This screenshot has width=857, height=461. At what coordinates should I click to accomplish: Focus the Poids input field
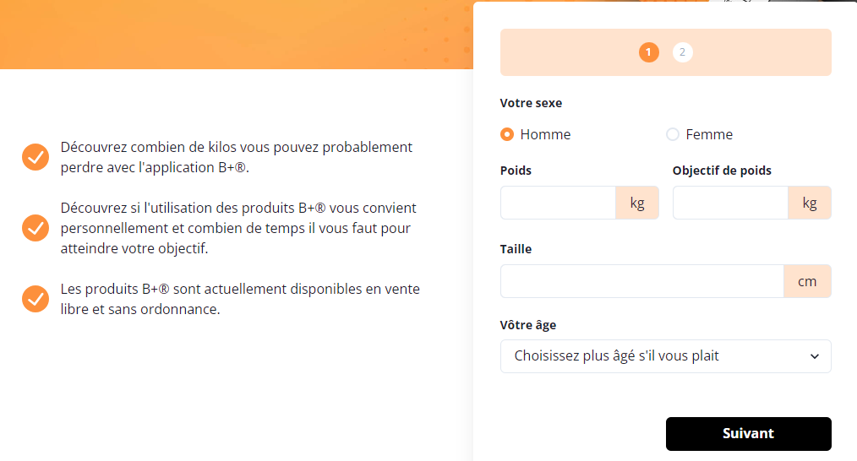tap(558, 203)
